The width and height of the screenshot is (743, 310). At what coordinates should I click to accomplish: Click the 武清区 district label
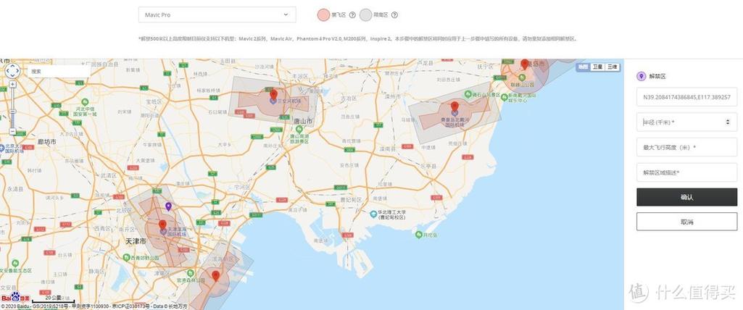109,175
